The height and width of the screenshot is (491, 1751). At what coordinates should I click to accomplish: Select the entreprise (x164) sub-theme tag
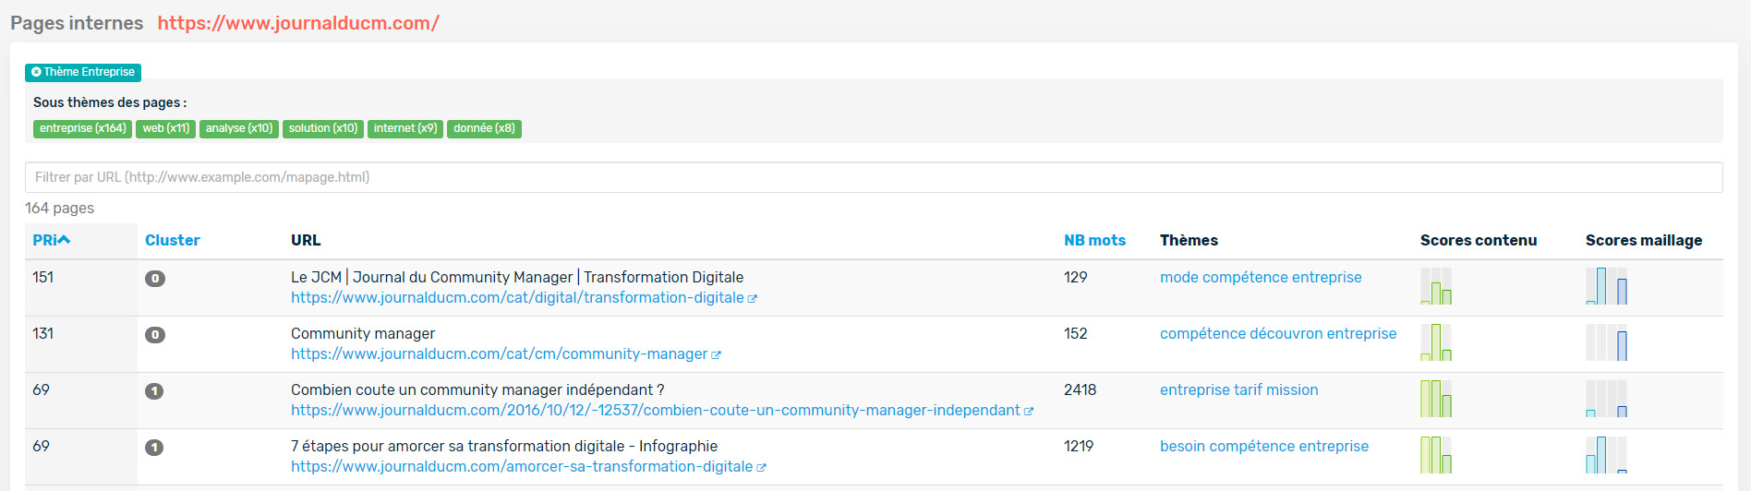[x=83, y=128]
